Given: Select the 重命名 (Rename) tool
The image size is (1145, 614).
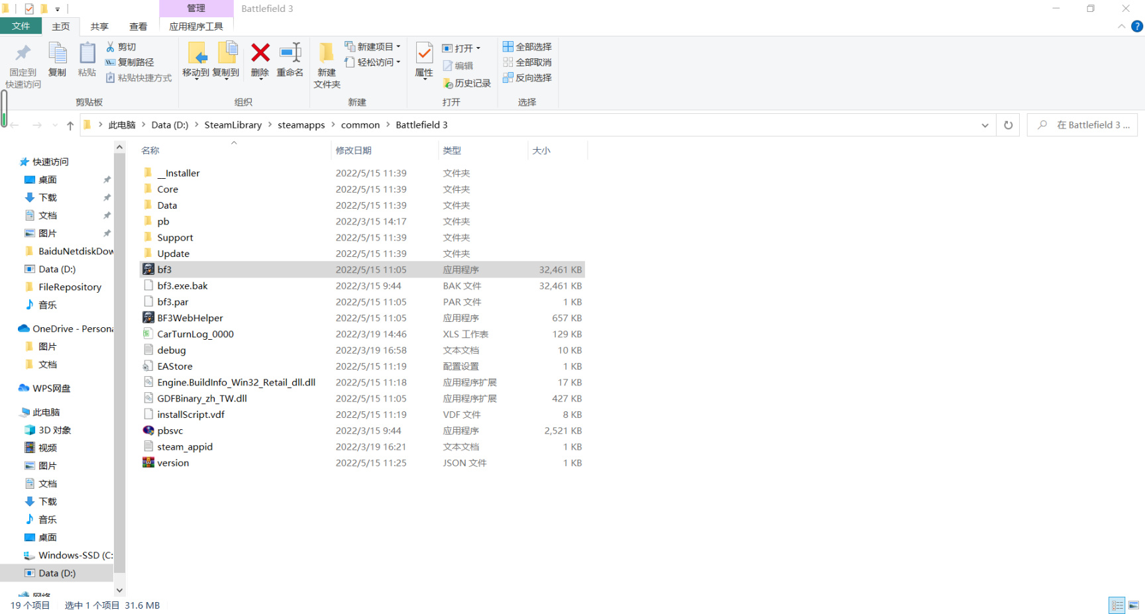Looking at the screenshot, I should coord(290,61).
